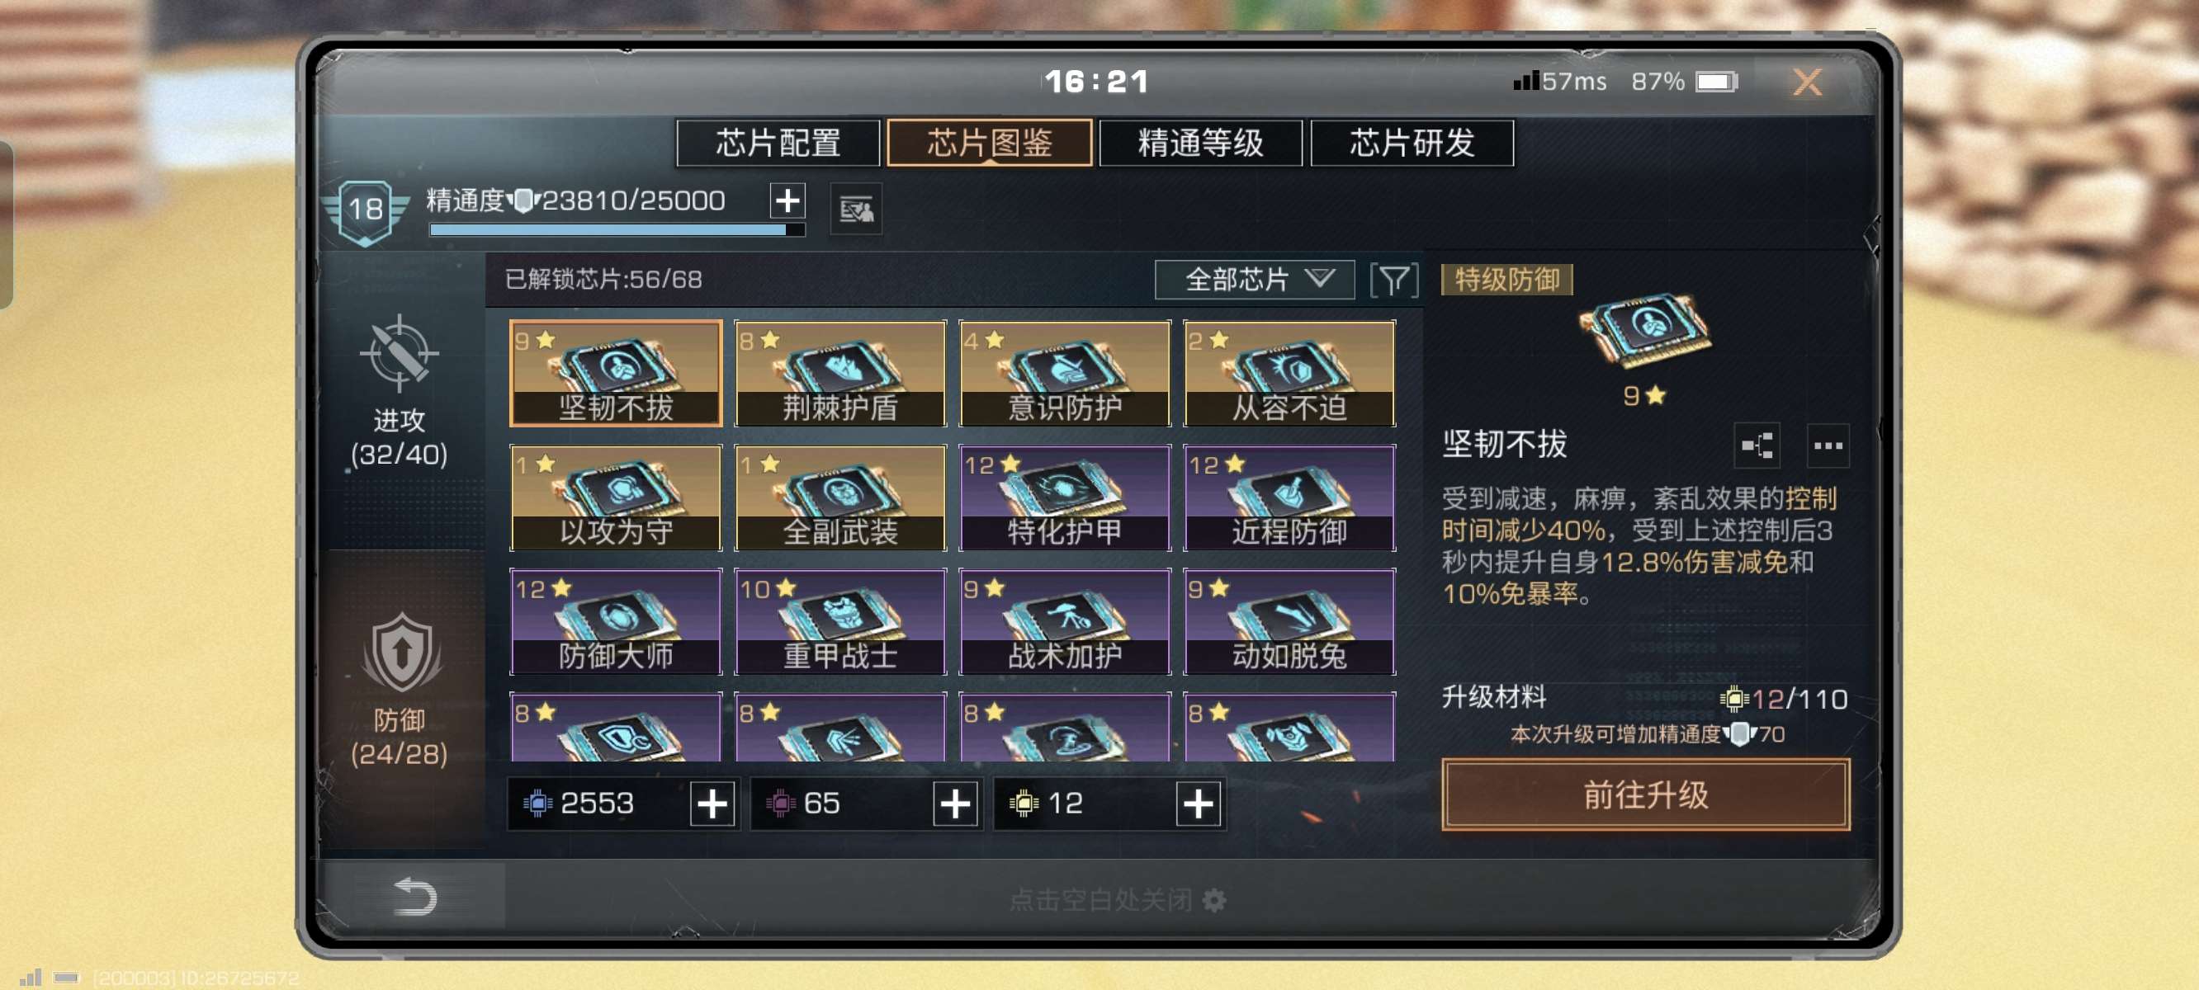Open the filter funnel icon

click(1393, 280)
